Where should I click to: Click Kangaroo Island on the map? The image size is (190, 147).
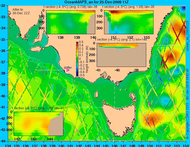tap(37, 49)
